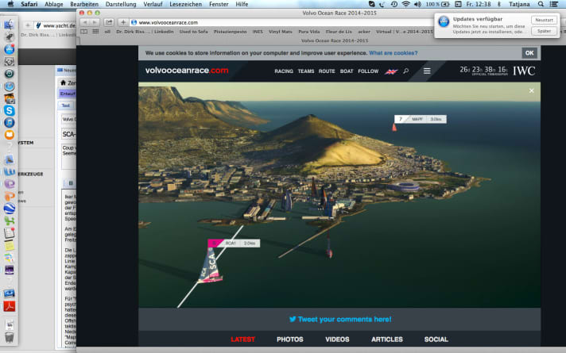The image size is (566, 353).
Task: Click the pink SCA sailboat in the harbor
Action: click(211, 265)
